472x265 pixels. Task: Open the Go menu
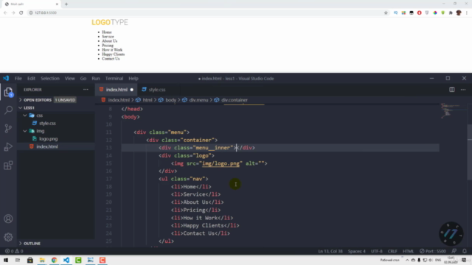[83, 79]
